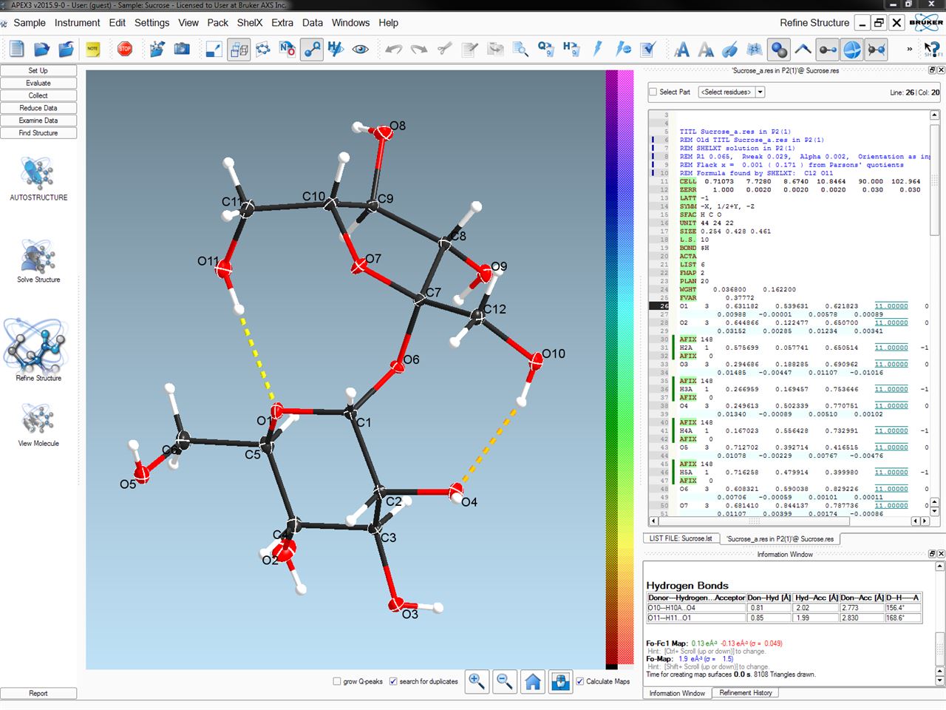Viewport: 946px width, 710px height.
Task: Click the single lightning bolt icon
Action: 597,50
